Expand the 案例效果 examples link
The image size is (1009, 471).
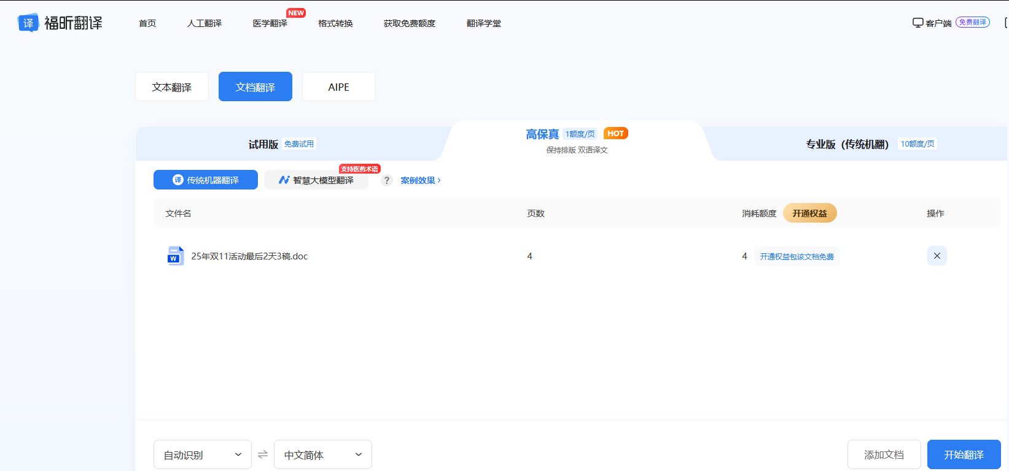coord(421,180)
